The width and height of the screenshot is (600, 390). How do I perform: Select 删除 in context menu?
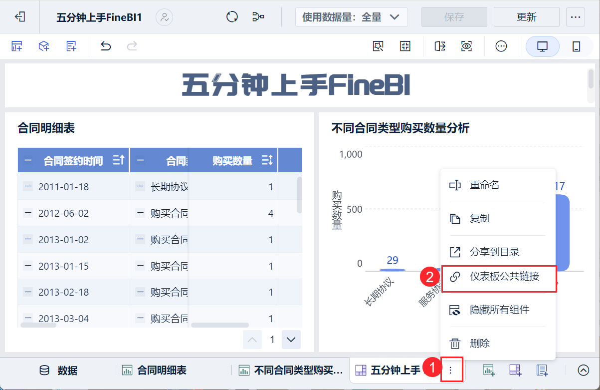[x=498, y=343]
